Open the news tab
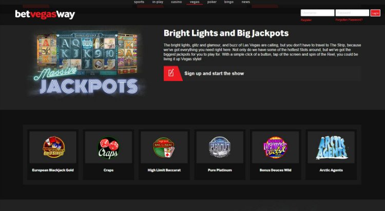This screenshot has width=385, height=211. 246,2
